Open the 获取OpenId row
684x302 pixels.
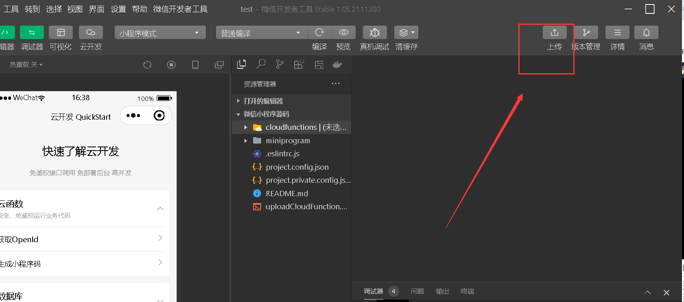83,239
